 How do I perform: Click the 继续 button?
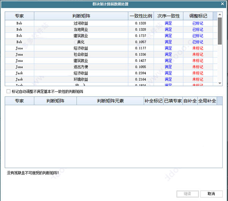pos(187,194)
